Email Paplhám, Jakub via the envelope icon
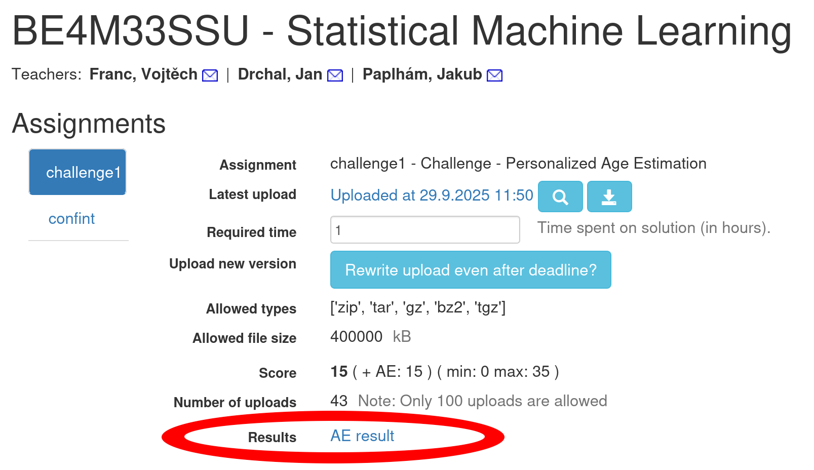Viewport: 814px width, 470px height. [494, 75]
